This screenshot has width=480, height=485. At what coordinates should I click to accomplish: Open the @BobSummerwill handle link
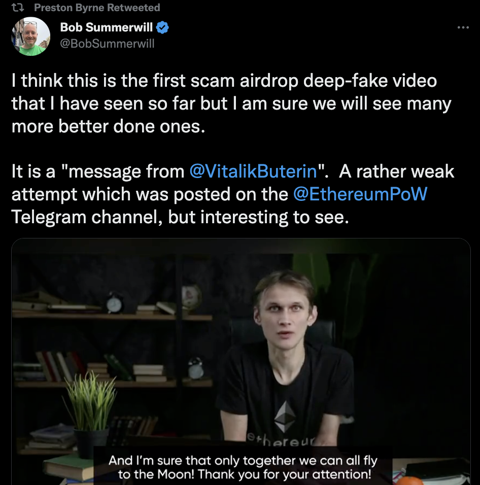pyautogui.click(x=107, y=44)
